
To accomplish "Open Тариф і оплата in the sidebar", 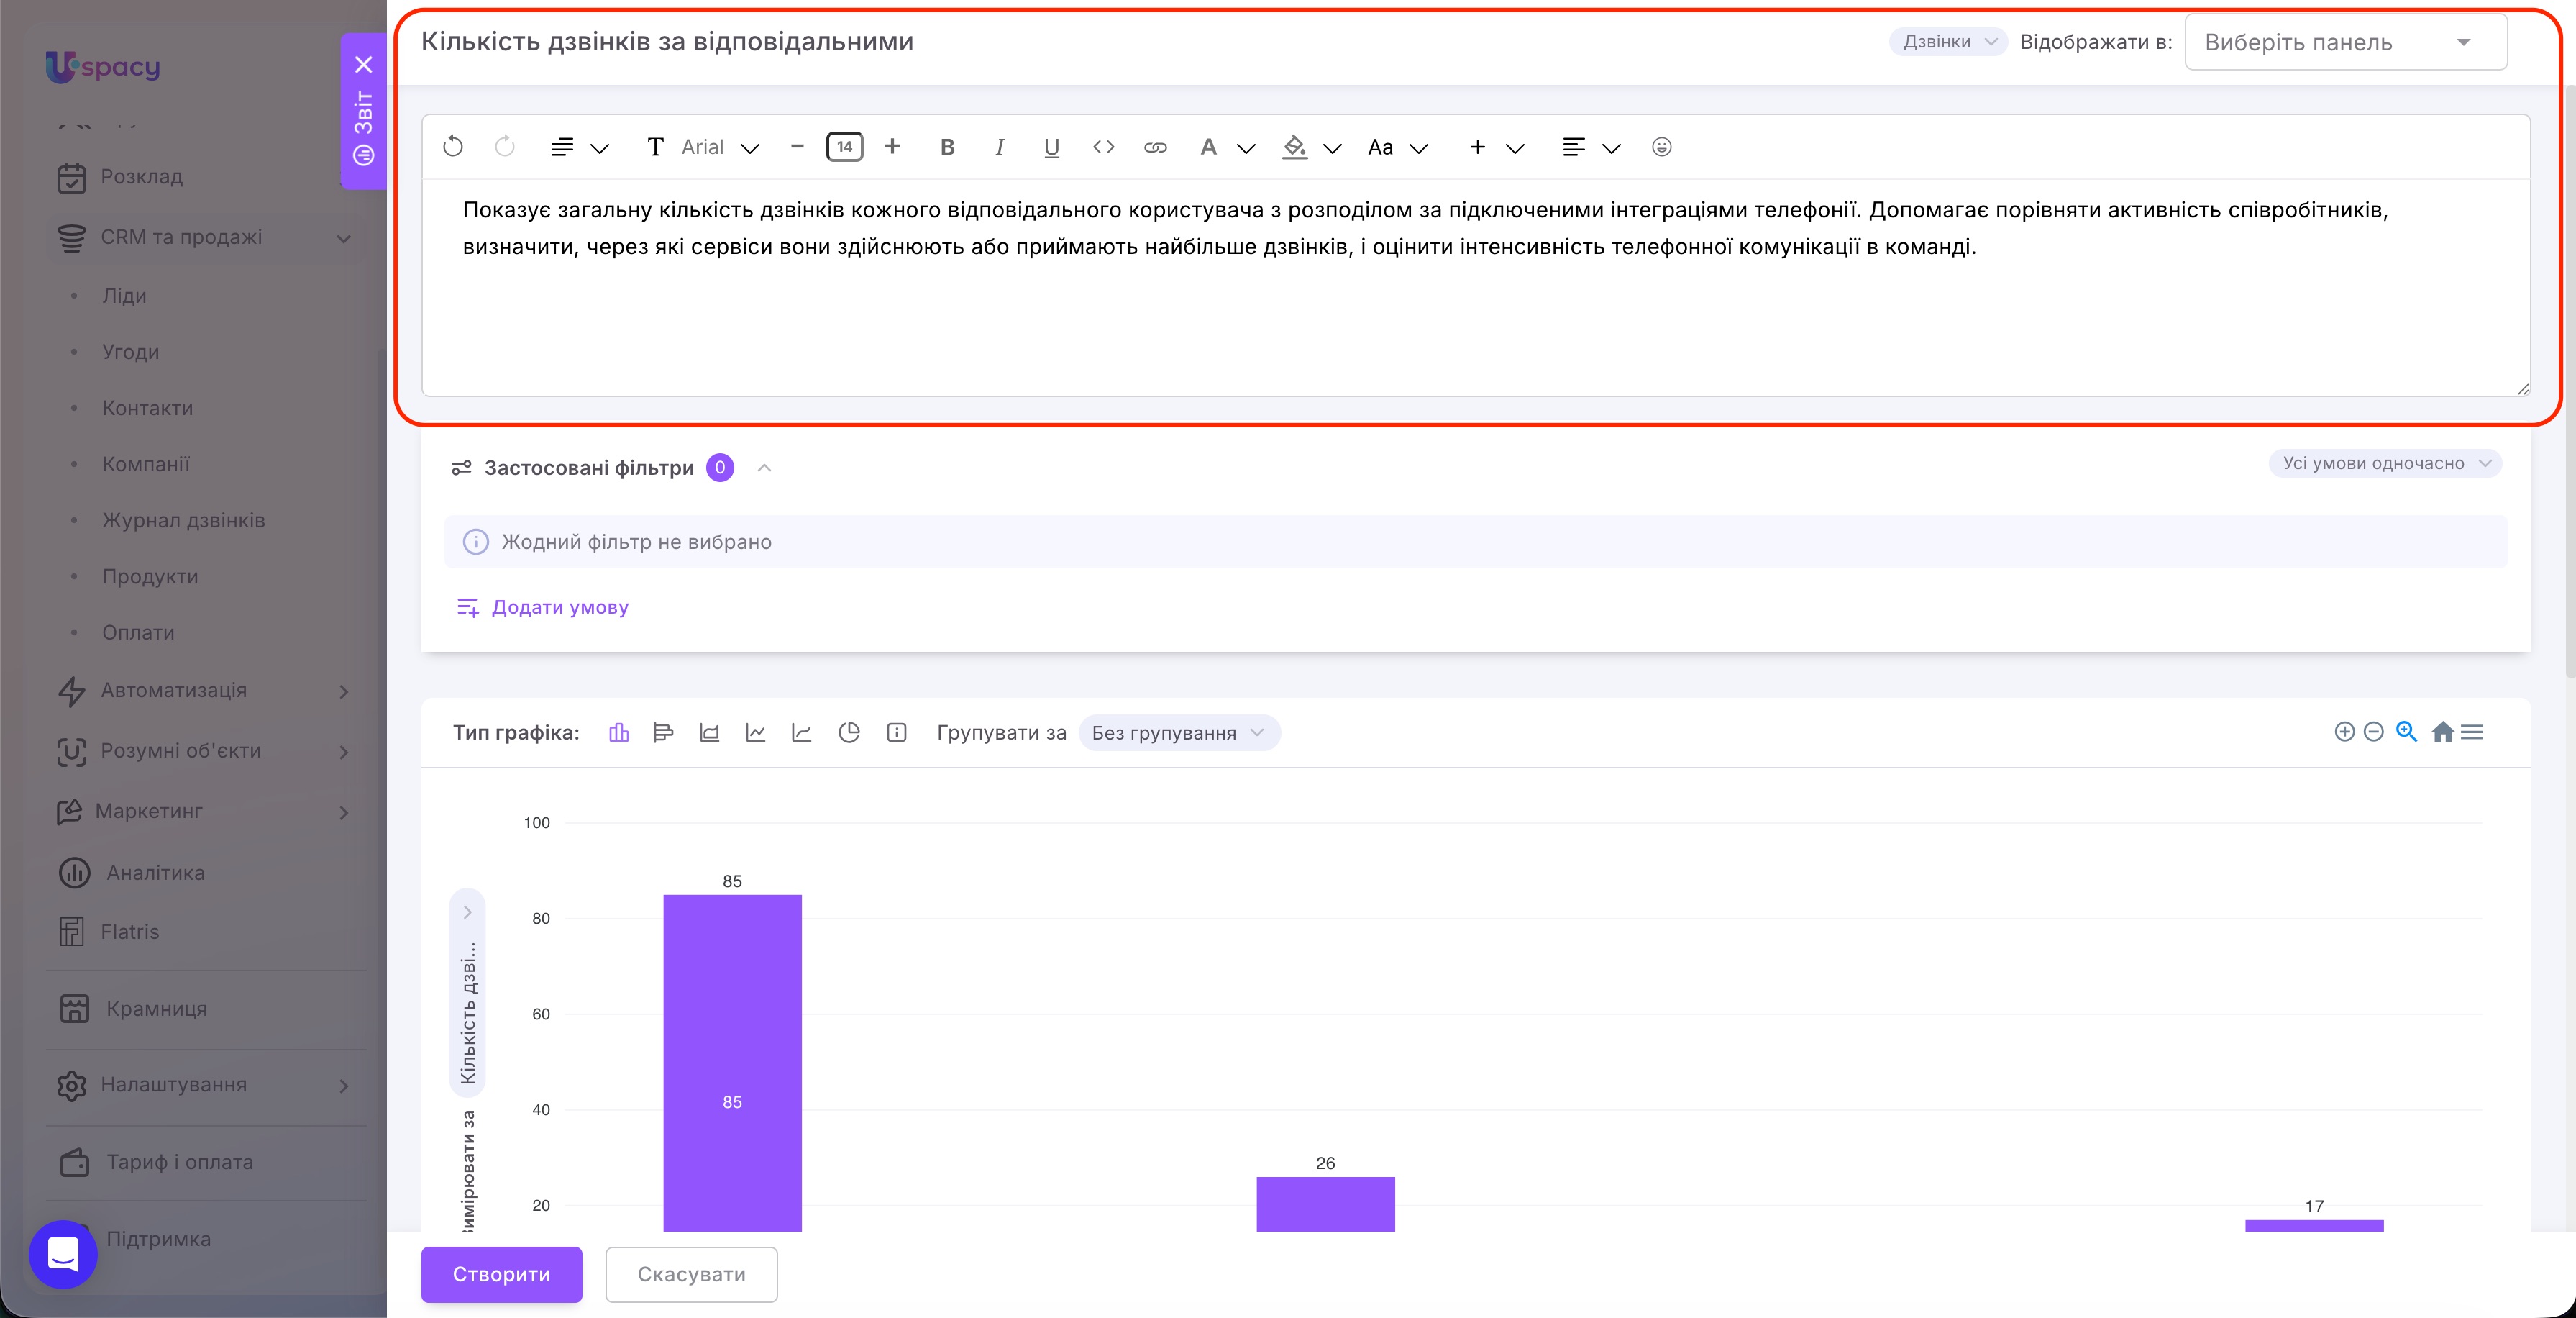I will point(179,1162).
